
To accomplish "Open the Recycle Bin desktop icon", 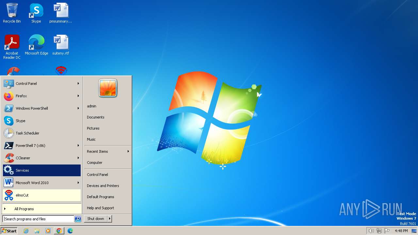I will (x=12, y=13).
